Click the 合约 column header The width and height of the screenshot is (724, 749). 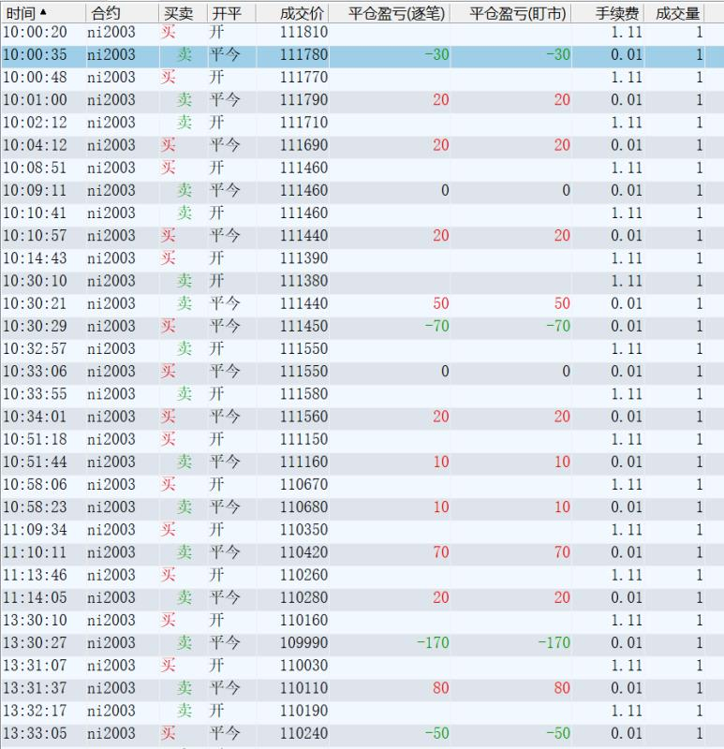123,13
